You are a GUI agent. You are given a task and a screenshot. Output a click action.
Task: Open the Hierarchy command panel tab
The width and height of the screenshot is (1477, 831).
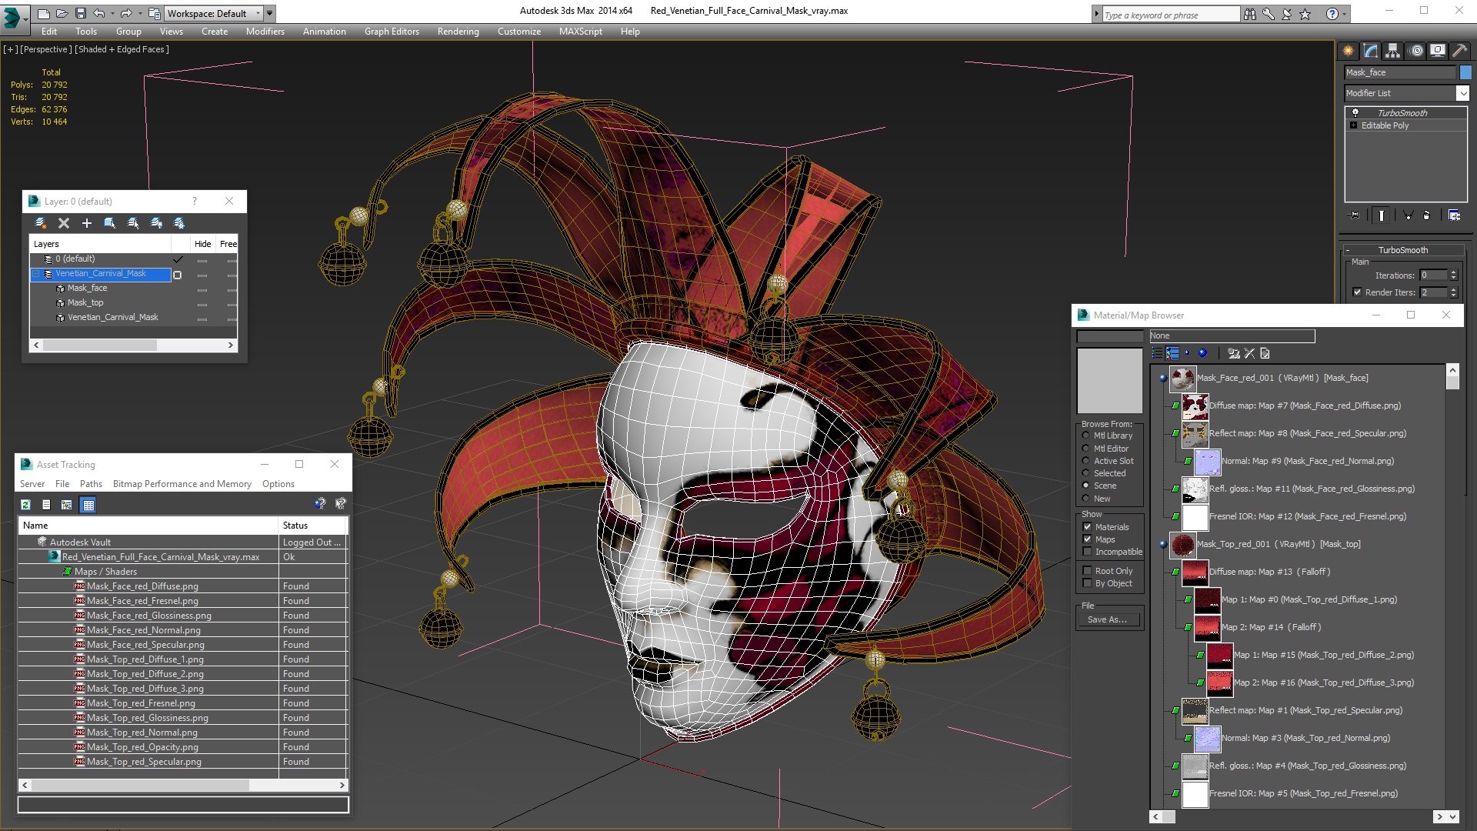pyautogui.click(x=1392, y=51)
